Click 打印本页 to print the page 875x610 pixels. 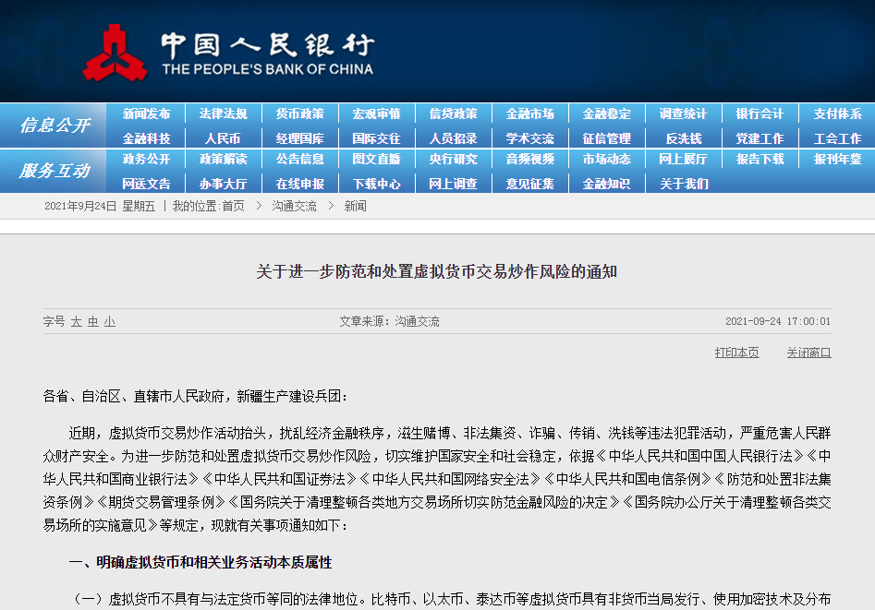coord(736,353)
